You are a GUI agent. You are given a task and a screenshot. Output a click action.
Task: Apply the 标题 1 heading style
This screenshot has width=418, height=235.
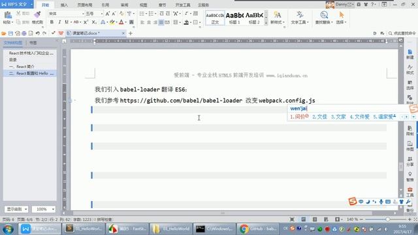[x=234, y=18]
